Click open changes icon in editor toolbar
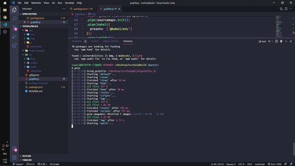Screen dimensions: 295x166 tap(281, 9)
